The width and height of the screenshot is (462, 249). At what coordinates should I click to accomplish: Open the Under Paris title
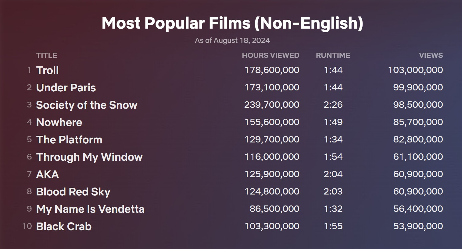pyautogui.click(x=66, y=88)
